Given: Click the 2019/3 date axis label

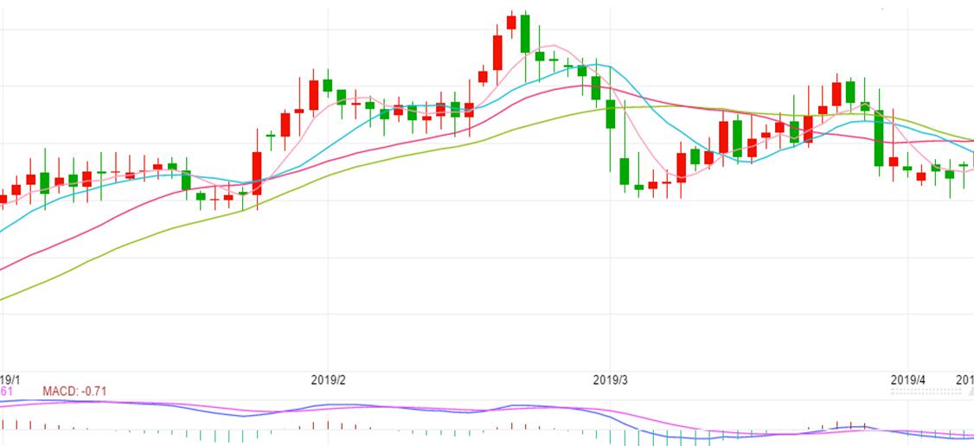Looking at the screenshot, I should (610, 379).
